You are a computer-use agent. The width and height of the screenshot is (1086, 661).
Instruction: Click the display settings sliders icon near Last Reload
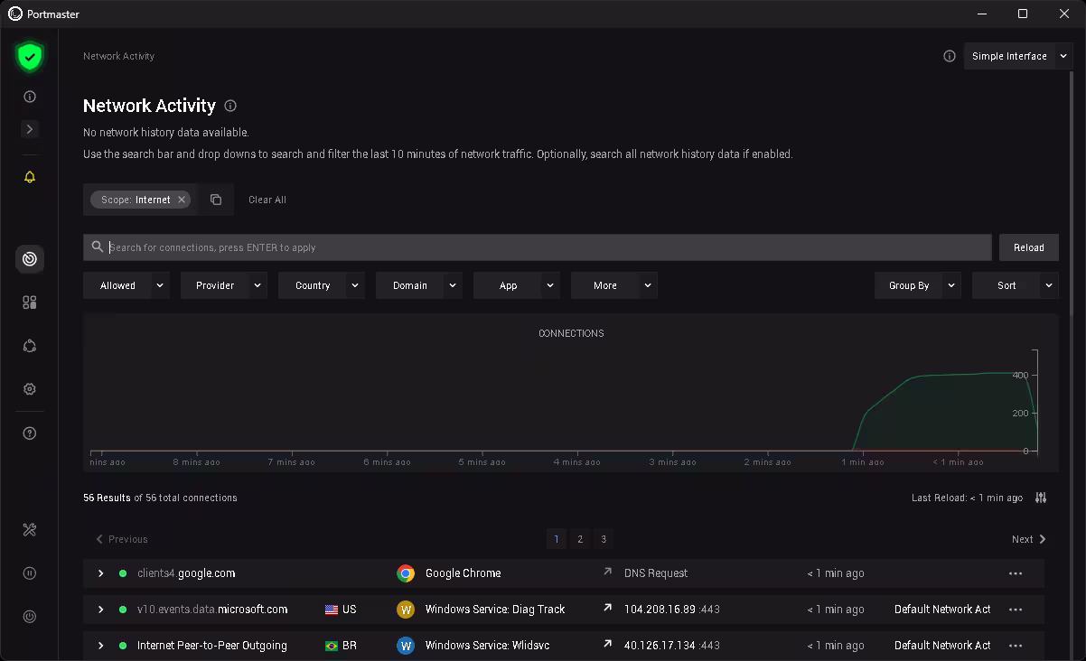pyautogui.click(x=1041, y=498)
